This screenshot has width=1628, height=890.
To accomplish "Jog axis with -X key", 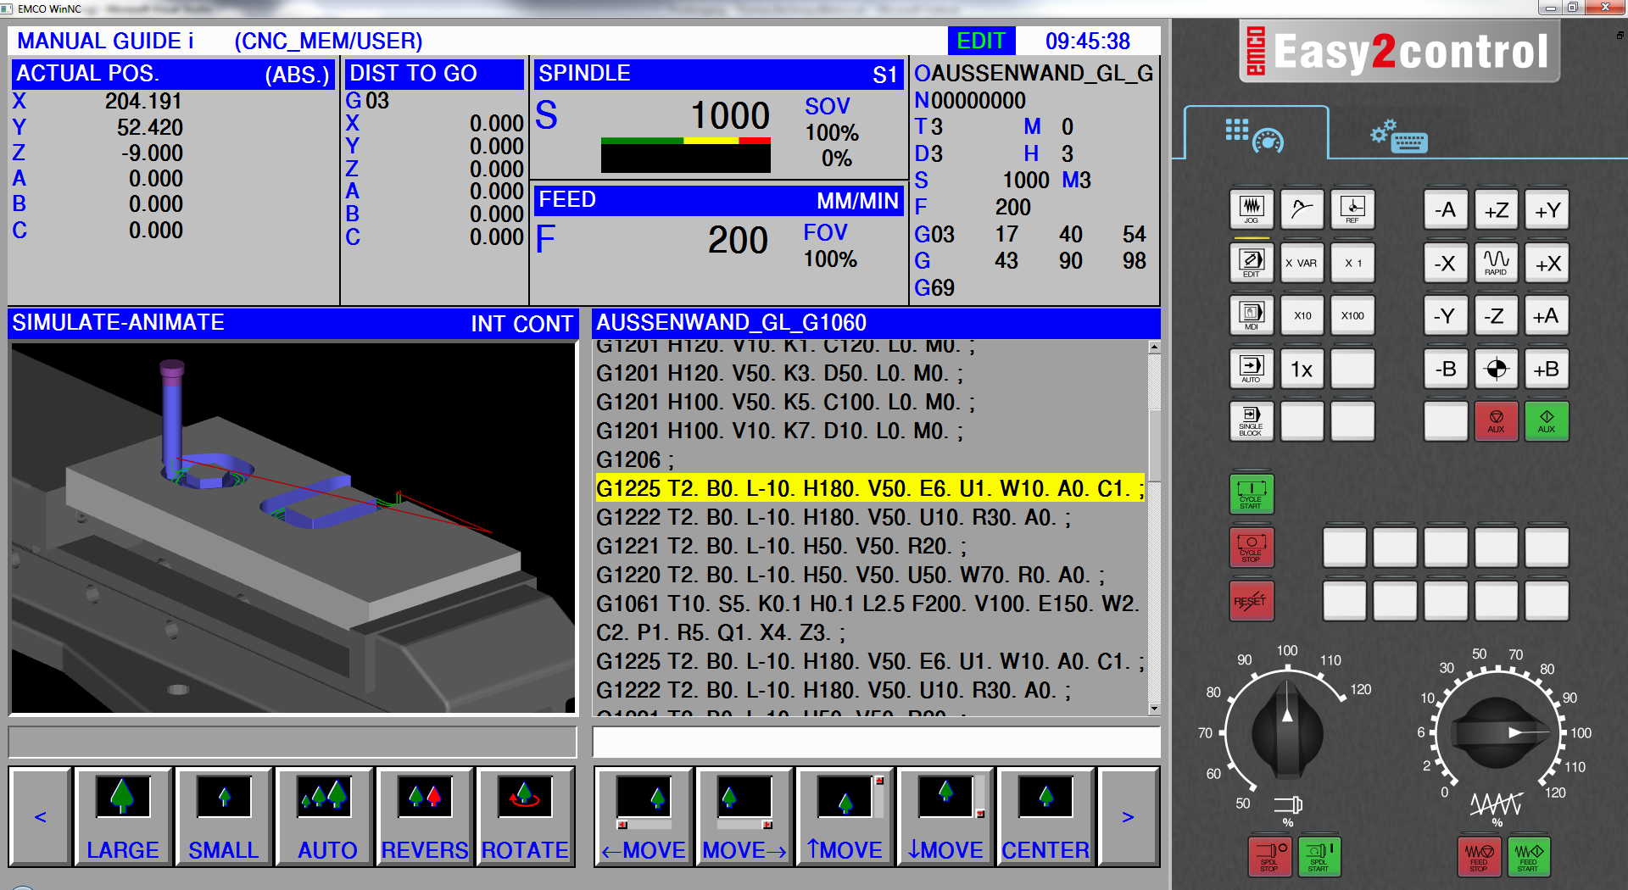I will (x=1446, y=263).
